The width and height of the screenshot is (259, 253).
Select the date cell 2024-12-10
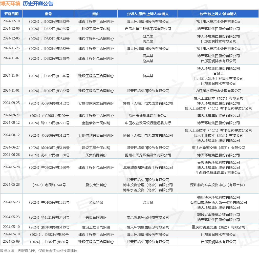(x=11, y=21)
